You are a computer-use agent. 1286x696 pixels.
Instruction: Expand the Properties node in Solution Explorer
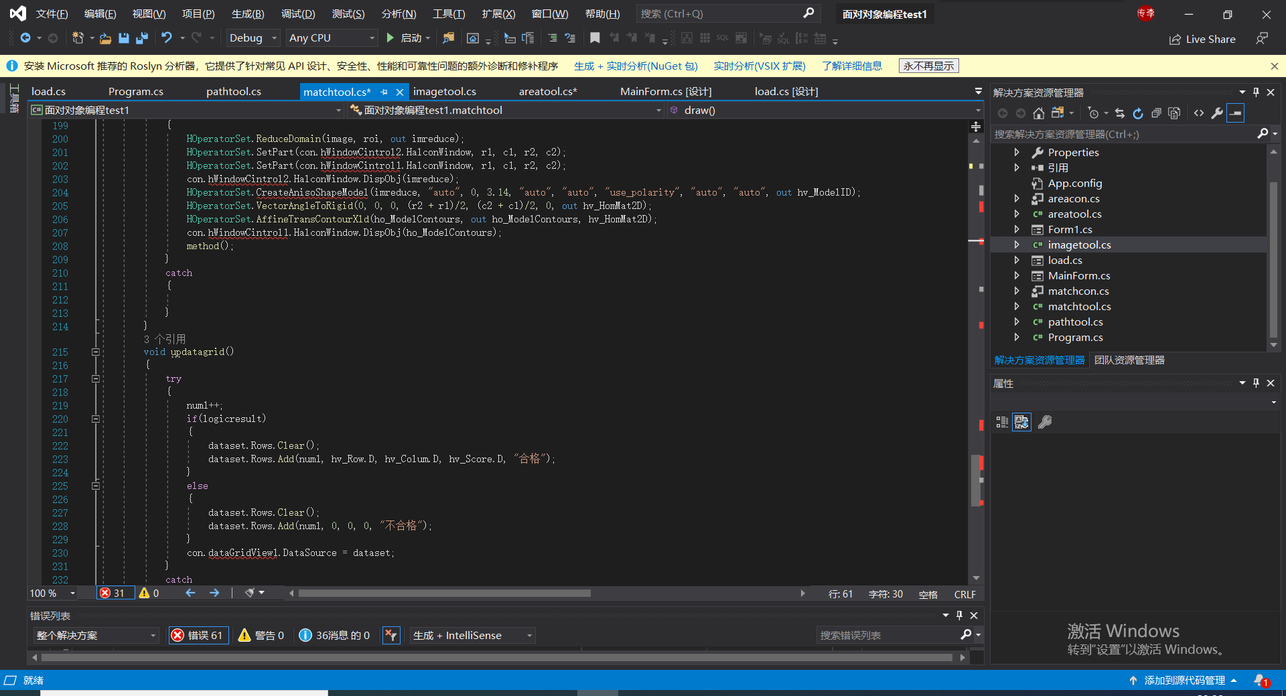click(x=1017, y=153)
